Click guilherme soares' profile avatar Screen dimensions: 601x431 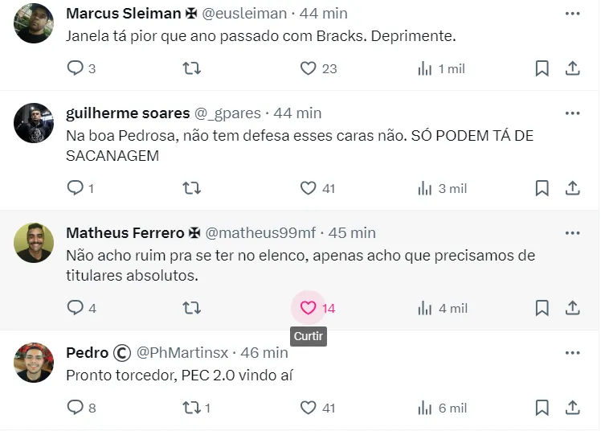click(34, 123)
